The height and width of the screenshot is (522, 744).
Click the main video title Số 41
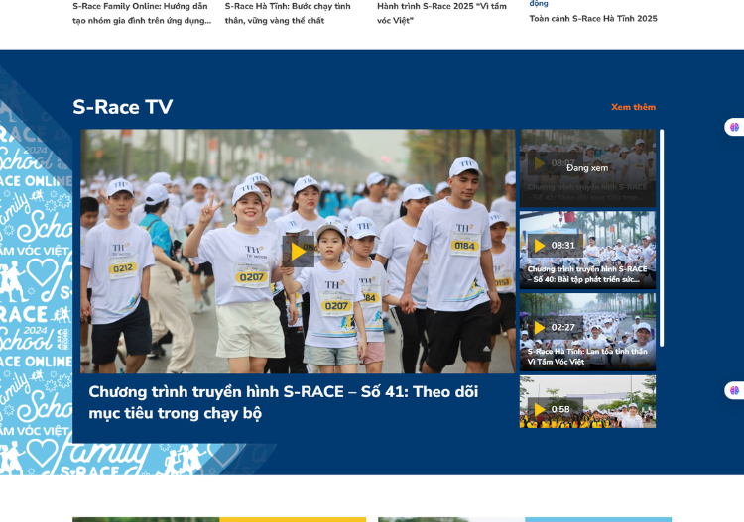[x=284, y=402]
